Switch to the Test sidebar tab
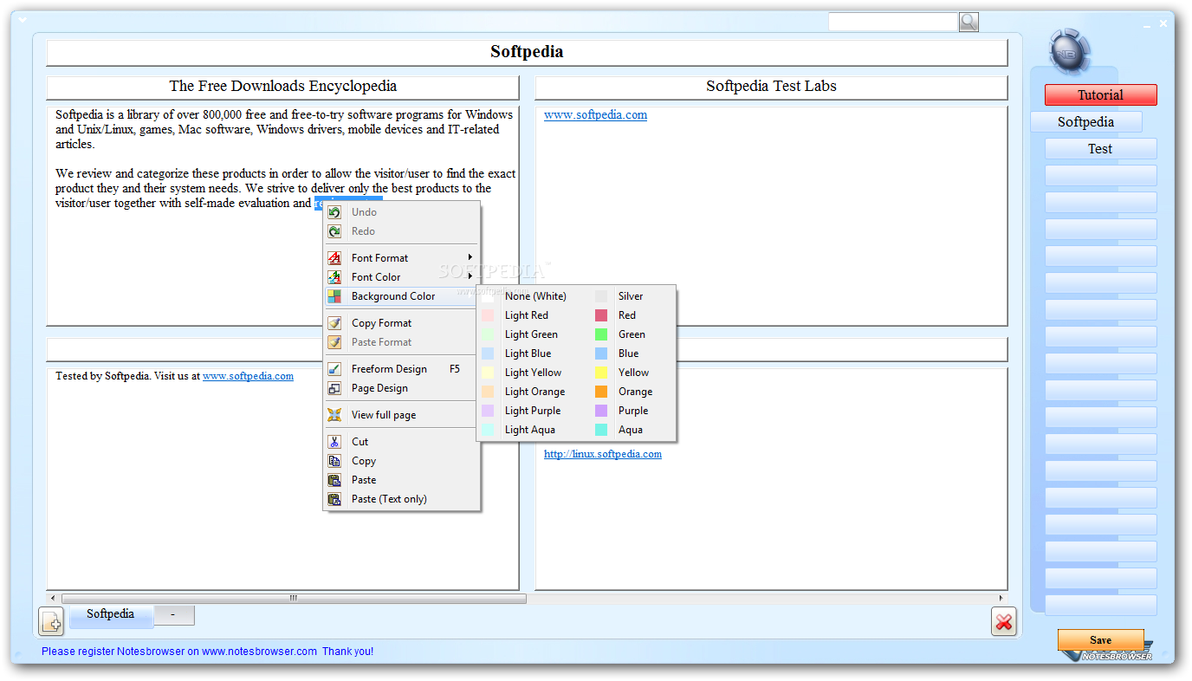 [x=1100, y=149]
